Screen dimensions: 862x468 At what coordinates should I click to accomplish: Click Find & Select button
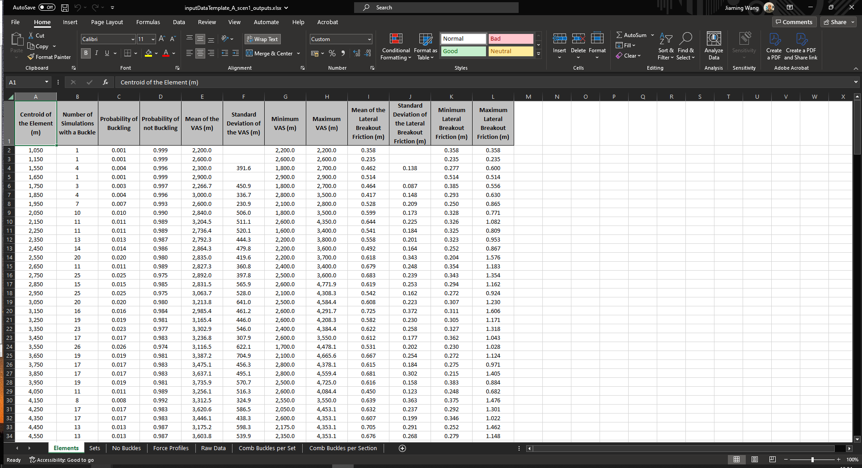tap(685, 46)
